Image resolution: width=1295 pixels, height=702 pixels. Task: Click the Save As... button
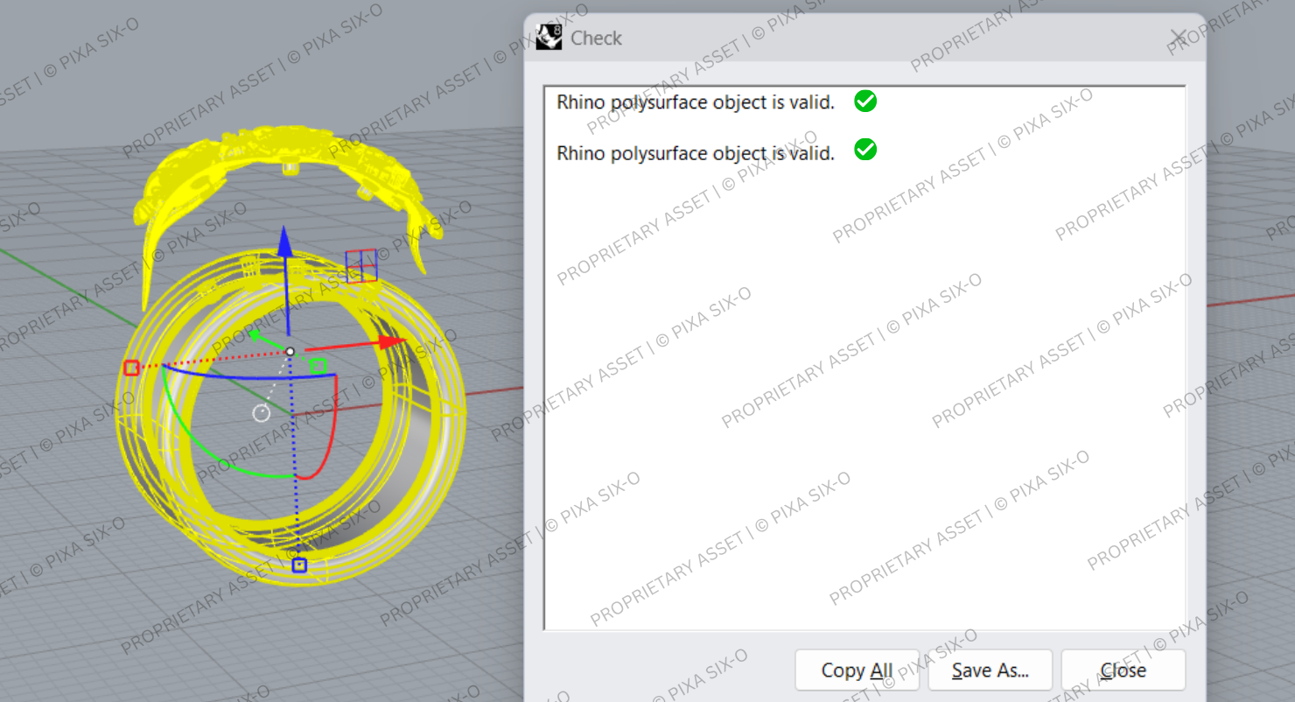click(990, 670)
